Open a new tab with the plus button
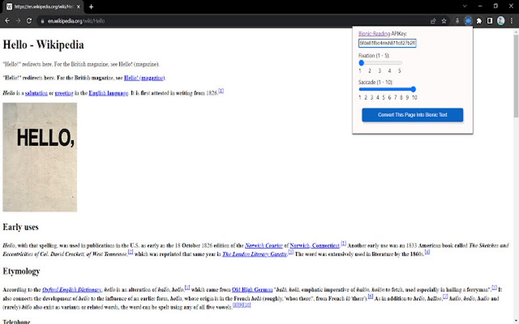 [91, 7]
